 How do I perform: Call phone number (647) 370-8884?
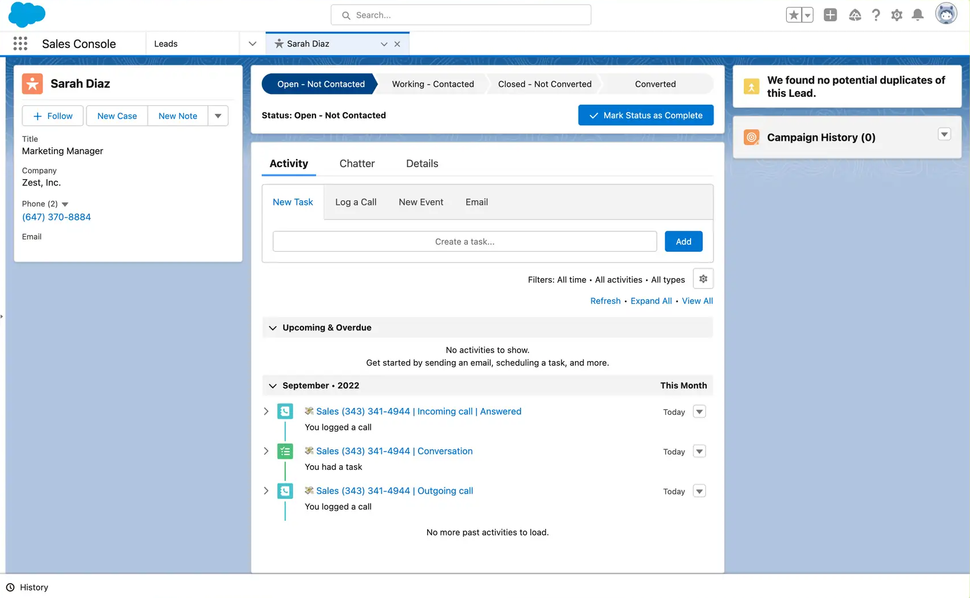56,217
